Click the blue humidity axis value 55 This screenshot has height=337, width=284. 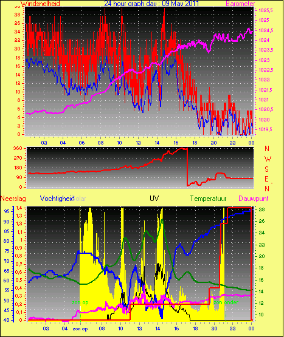[x=7, y=291]
